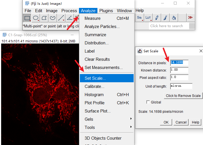Screen dimensions: 203x145
Task: Open the Stk stacks menu
Action: point(140,18)
